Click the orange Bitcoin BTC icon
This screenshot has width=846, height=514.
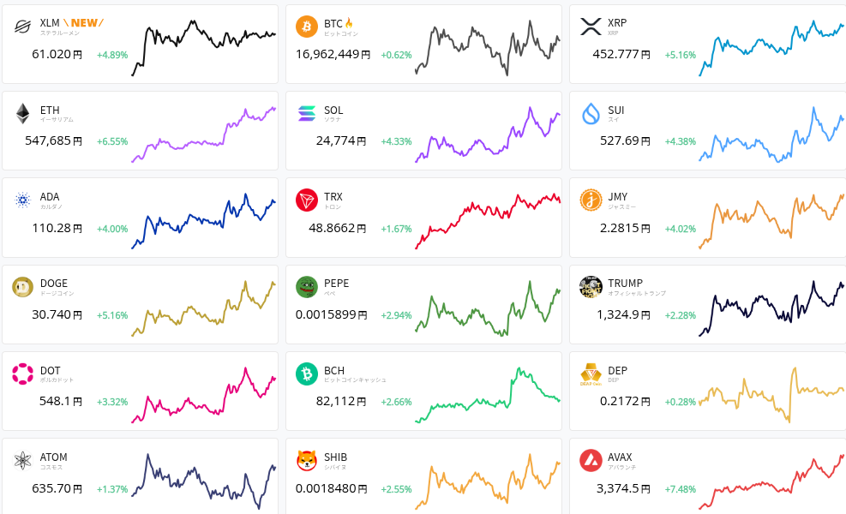click(307, 27)
